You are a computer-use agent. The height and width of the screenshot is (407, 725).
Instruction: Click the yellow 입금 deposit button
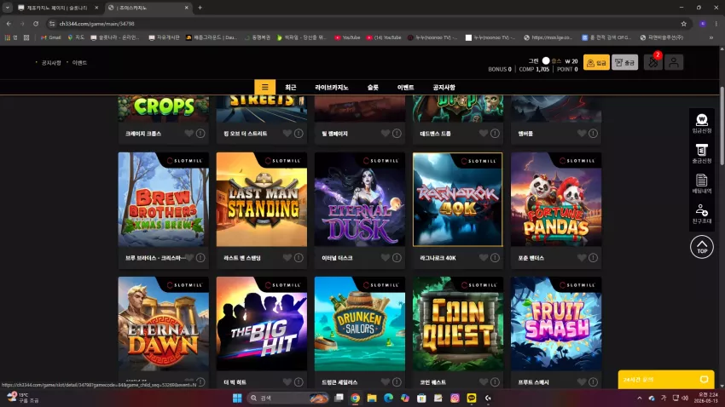tap(596, 62)
